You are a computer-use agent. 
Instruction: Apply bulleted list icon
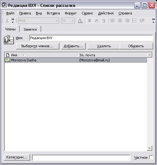[x=134, y=21]
